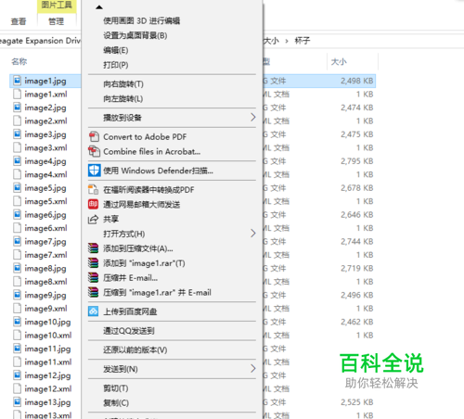This screenshot has width=464, height=419.
Task: Click WinRAR icon beside 添加到压缩文件(A)
Action: click(93, 248)
